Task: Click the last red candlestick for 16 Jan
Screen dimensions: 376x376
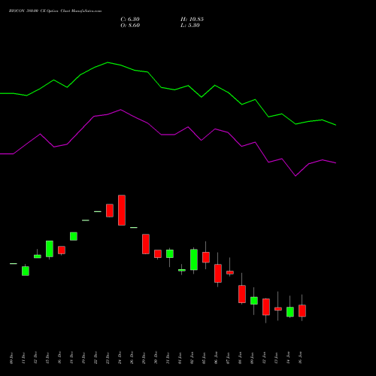Action: (302, 311)
